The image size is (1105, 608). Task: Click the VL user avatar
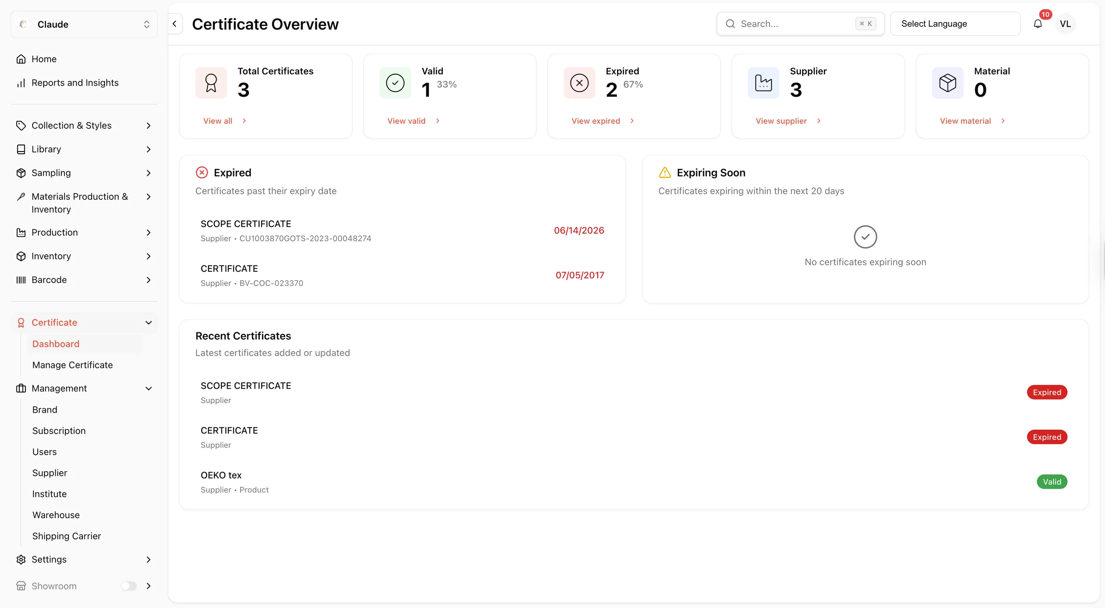(1065, 24)
